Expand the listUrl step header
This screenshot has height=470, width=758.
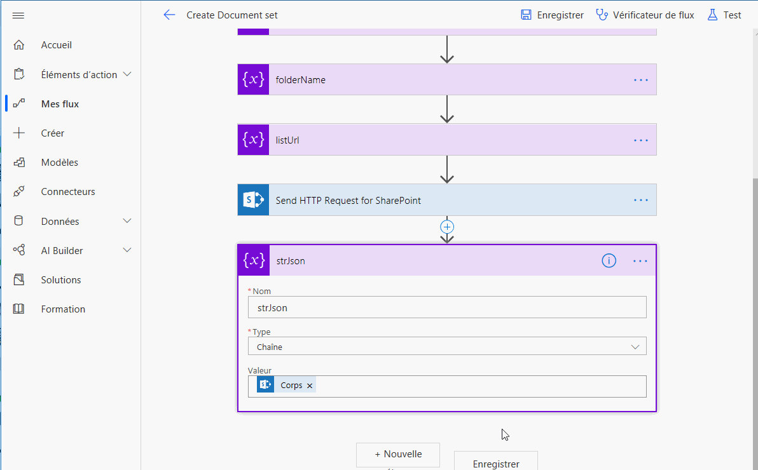447,140
